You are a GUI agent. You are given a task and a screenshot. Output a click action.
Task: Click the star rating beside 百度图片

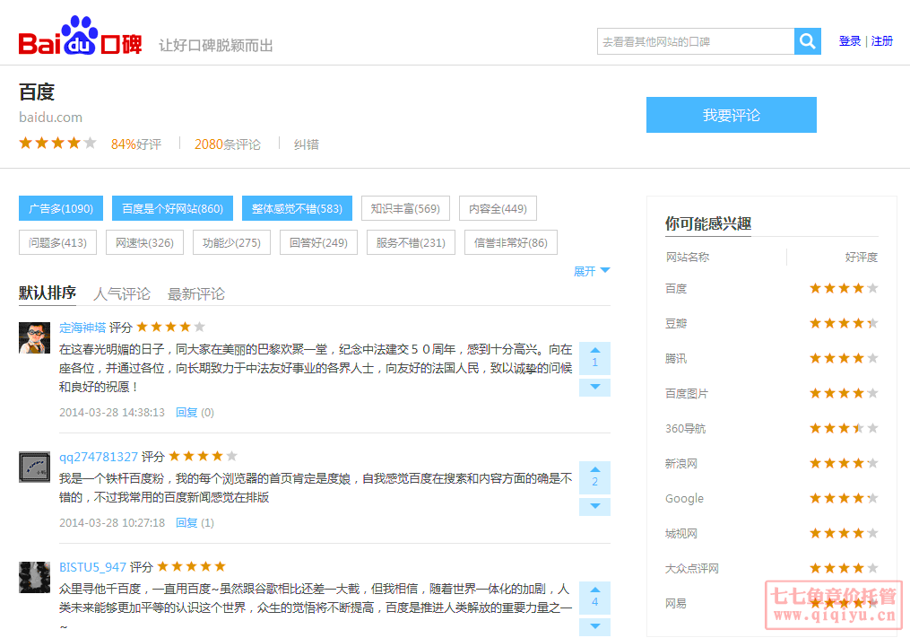(x=844, y=393)
